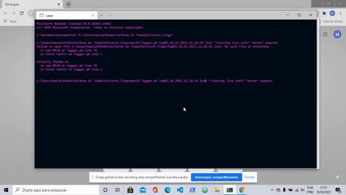Open volume control in system tray
This screenshot has width=346, height=195.
(x=302, y=190)
